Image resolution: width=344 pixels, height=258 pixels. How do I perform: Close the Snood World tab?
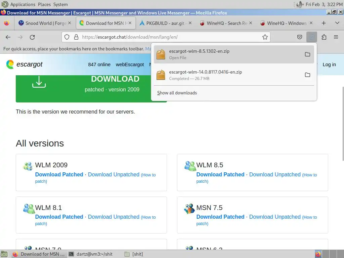[69, 23]
